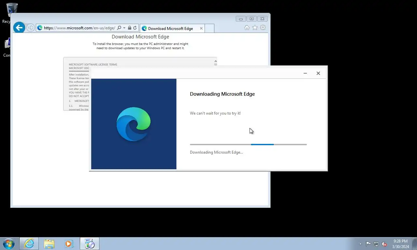Click the Edge logo in installer

click(x=134, y=124)
